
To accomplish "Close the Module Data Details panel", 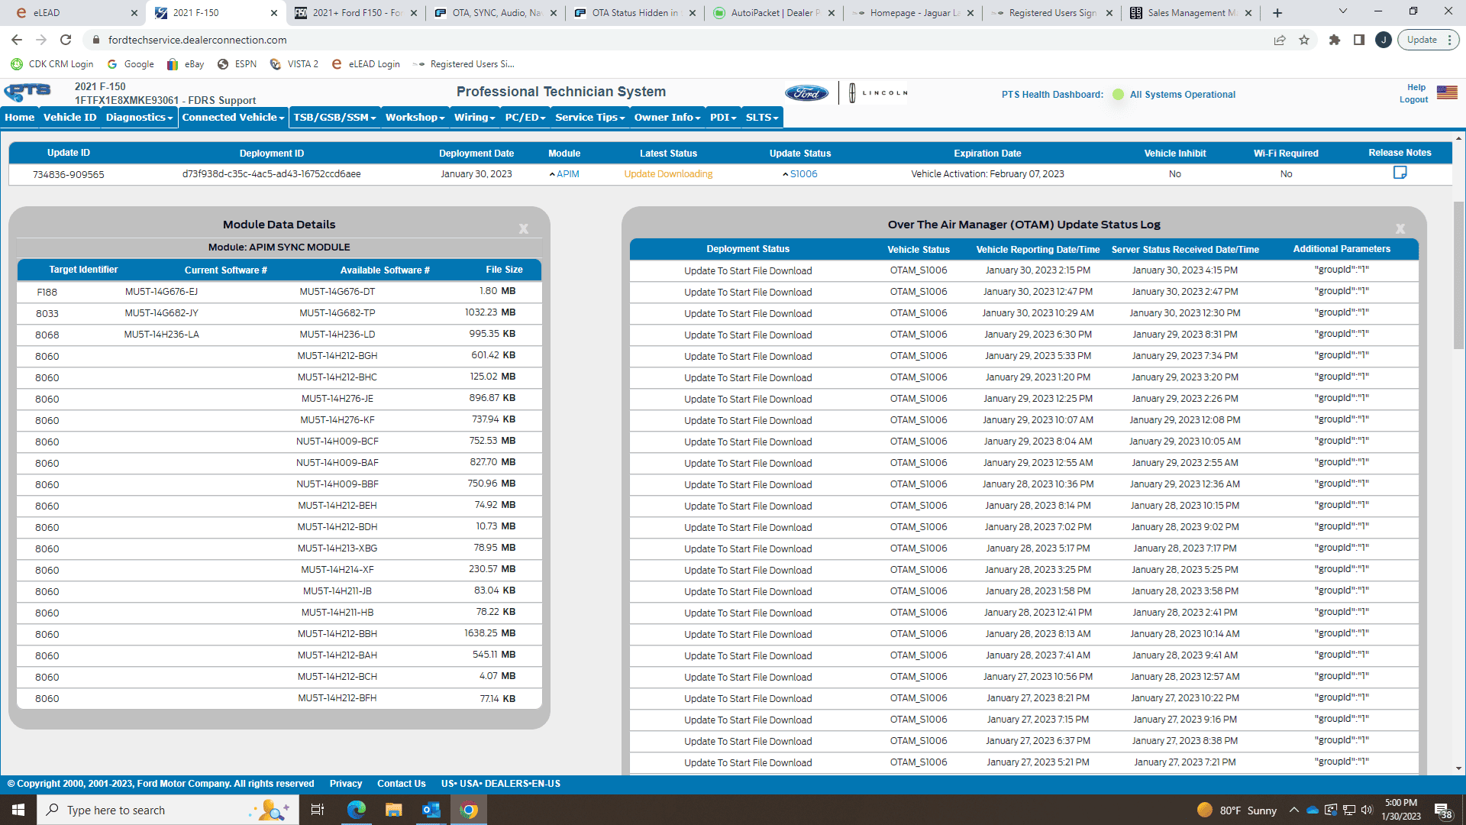I will coord(524,228).
